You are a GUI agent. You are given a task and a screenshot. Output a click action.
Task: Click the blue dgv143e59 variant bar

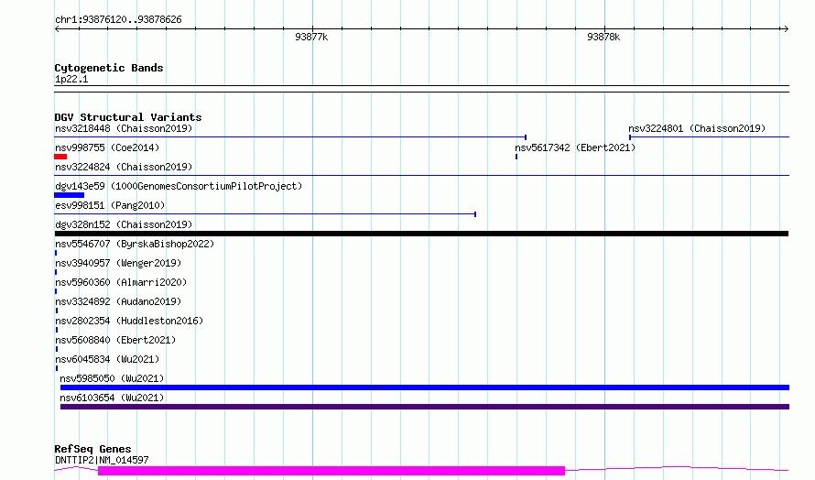point(69,195)
